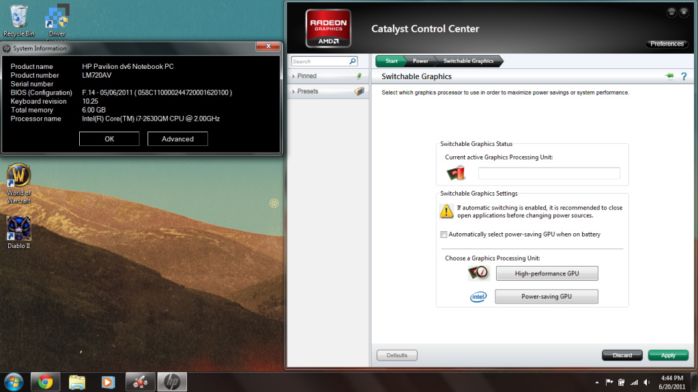Click the Show desktop strip

pyautogui.click(x=695, y=382)
